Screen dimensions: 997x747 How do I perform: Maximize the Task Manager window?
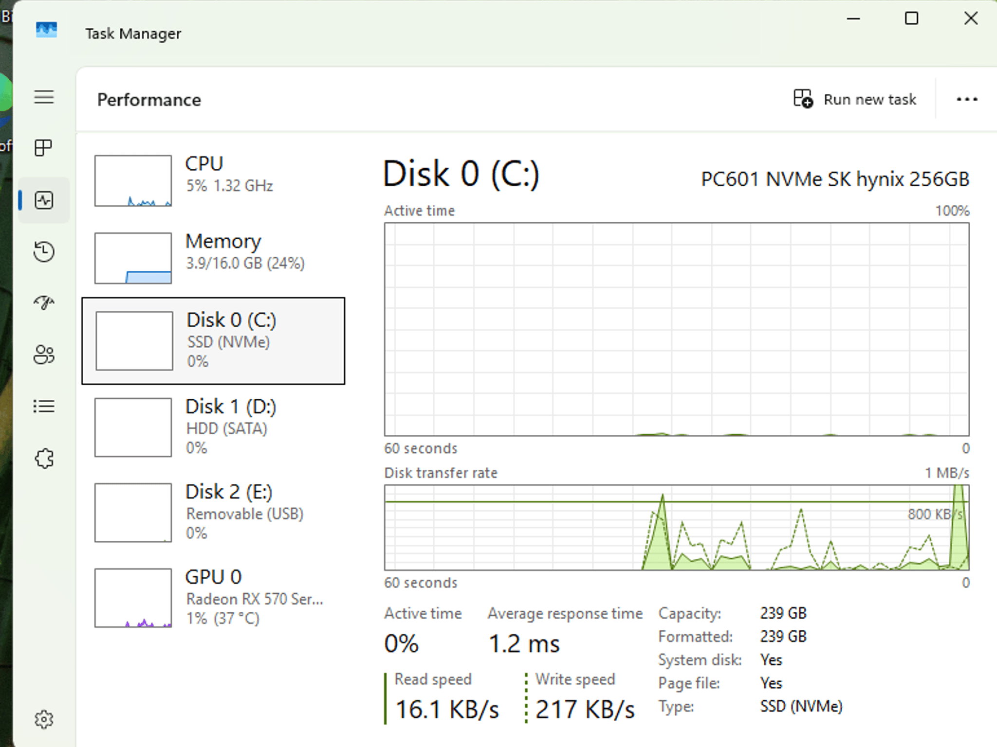(911, 18)
